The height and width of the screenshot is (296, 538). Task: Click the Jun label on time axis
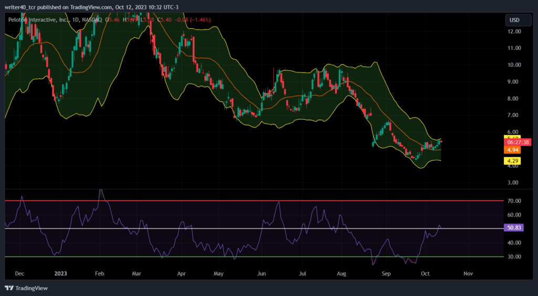[261, 274]
